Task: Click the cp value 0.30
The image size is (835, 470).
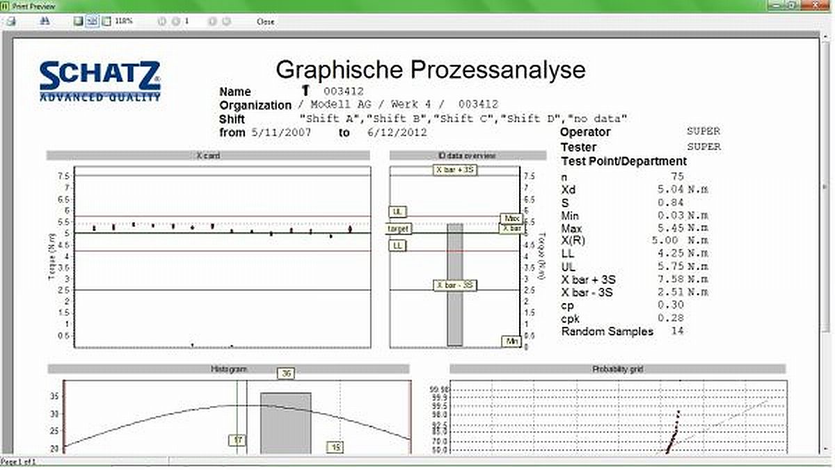Action: pos(671,305)
